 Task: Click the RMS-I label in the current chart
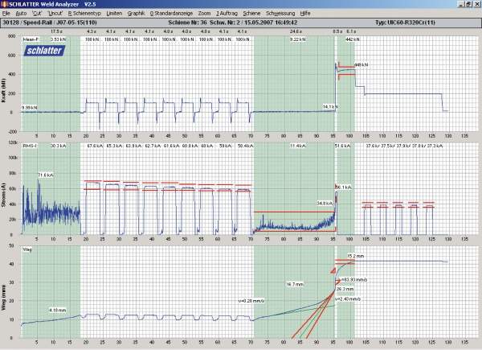click(31, 146)
